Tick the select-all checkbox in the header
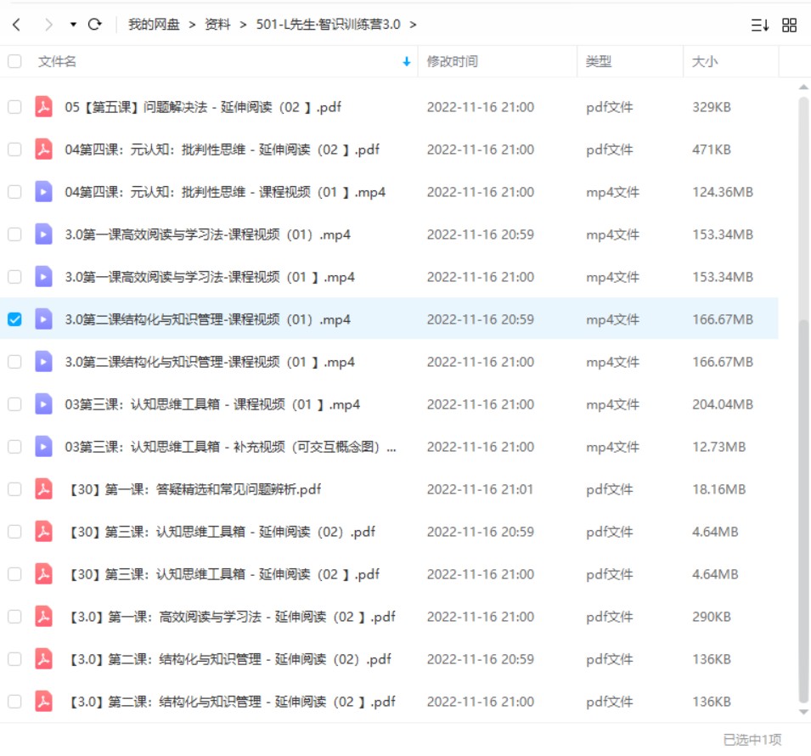Screen dimensions: 811x756 coord(14,61)
